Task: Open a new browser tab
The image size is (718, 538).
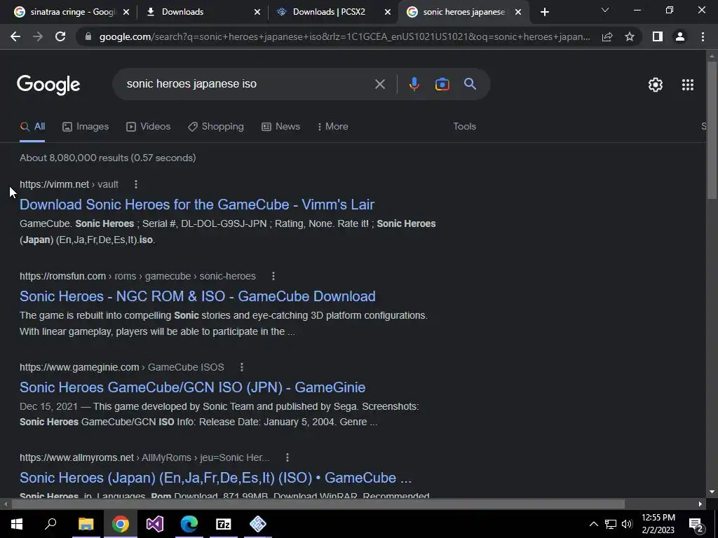Action: (544, 12)
